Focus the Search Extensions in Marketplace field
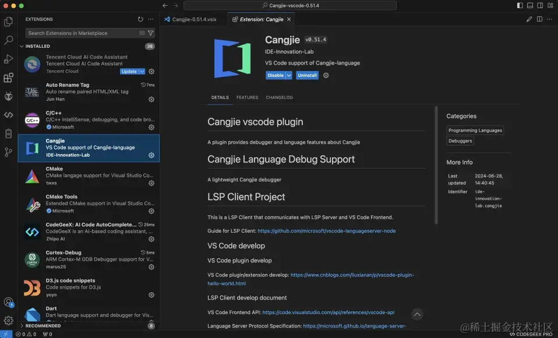 (83, 33)
